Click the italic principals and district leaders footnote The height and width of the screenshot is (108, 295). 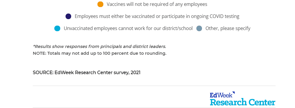(100, 46)
